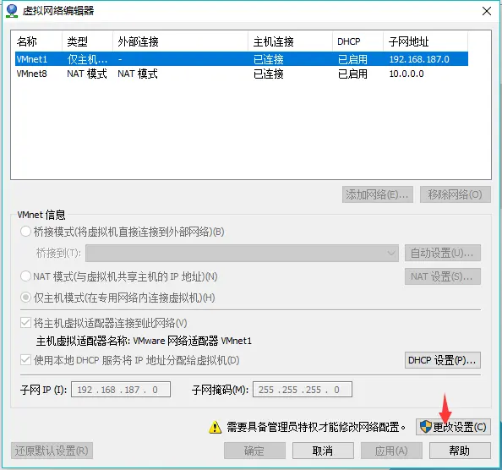This screenshot has width=502, height=470.
Task: Click the 应用(A) button
Action: [x=391, y=451]
